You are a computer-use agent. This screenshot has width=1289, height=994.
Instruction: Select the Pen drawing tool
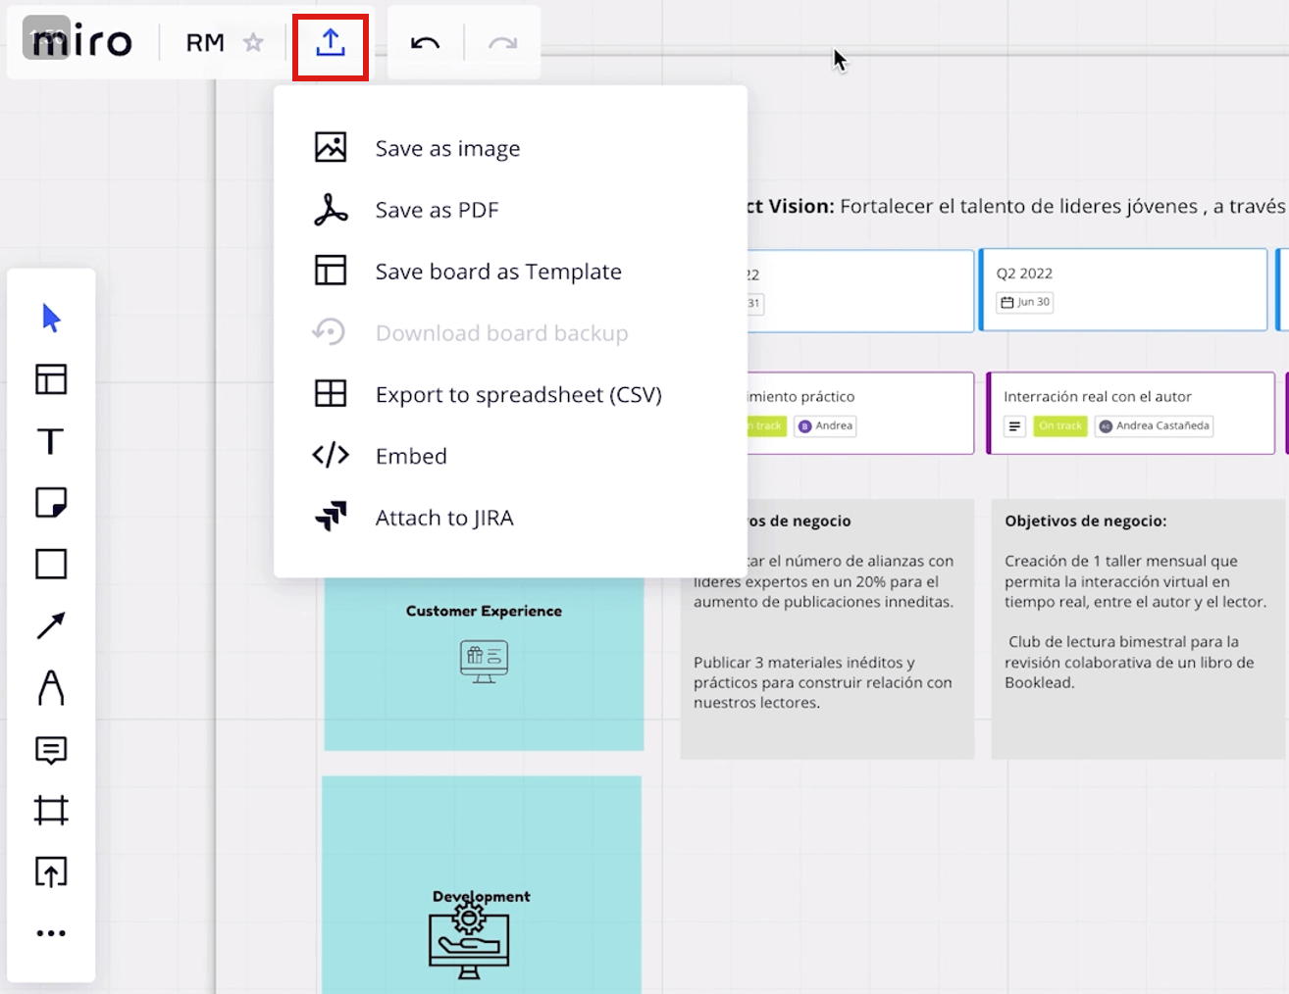[x=51, y=688]
